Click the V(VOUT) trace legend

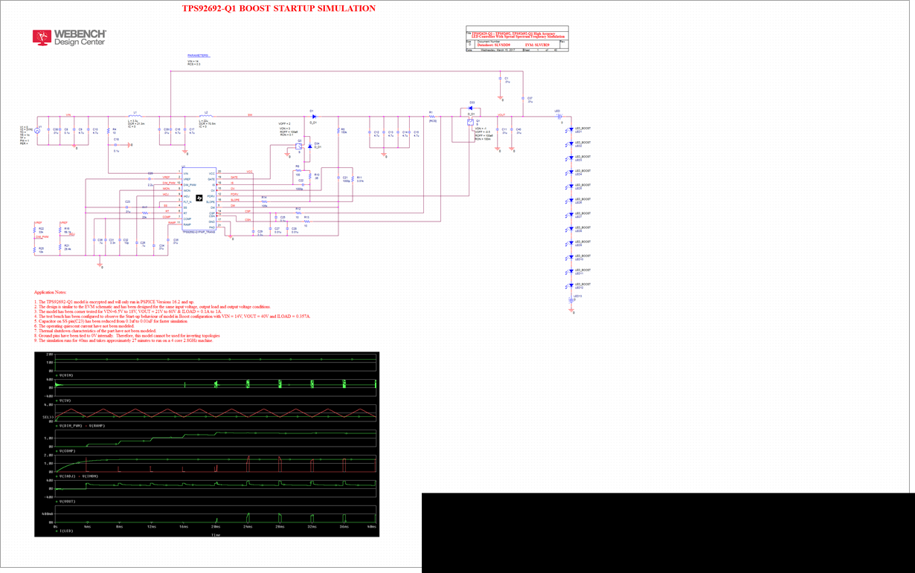click(x=66, y=502)
